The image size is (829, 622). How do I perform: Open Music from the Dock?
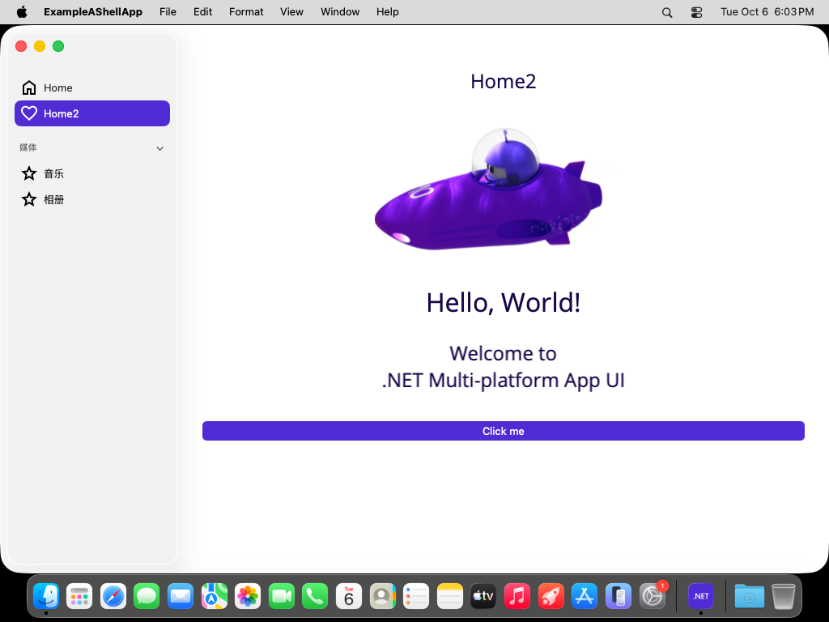click(517, 596)
